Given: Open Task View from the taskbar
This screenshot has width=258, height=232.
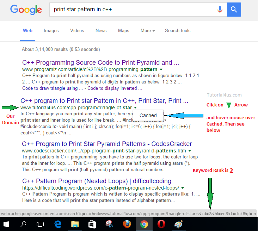Looking at the screenshot, I should pos(40,224).
